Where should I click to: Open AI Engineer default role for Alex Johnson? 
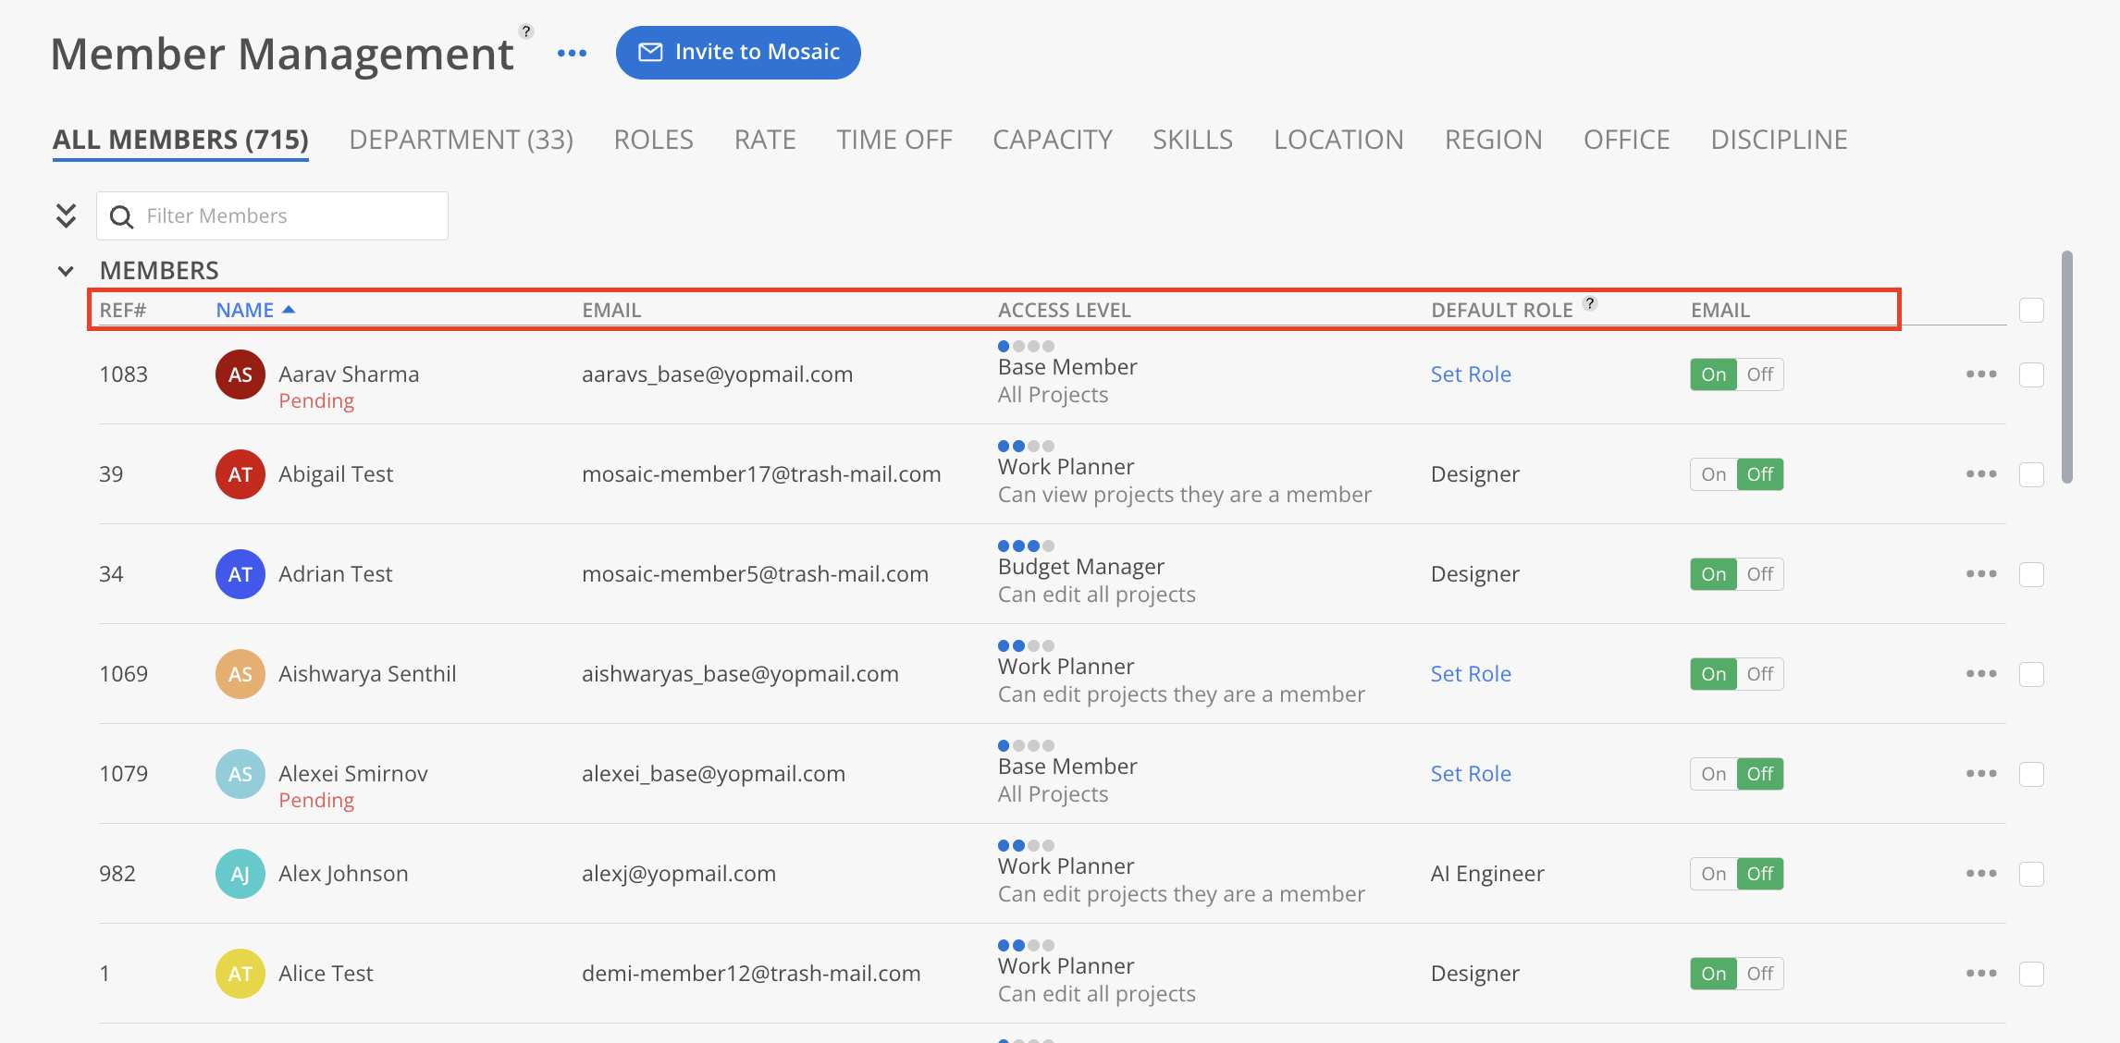tap(1487, 874)
